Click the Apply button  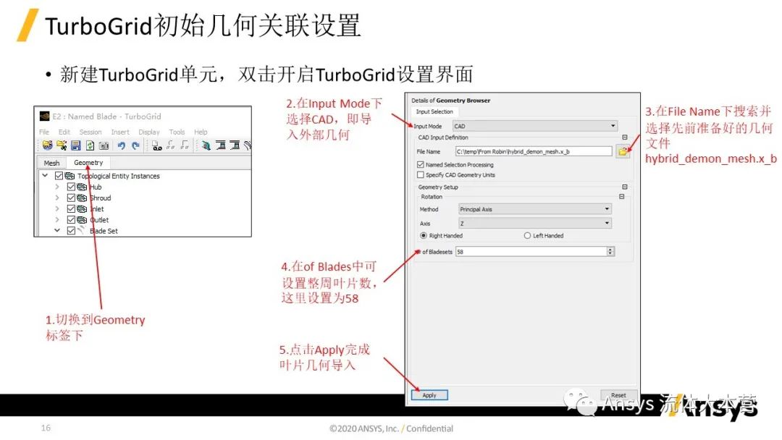click(429, 395)
